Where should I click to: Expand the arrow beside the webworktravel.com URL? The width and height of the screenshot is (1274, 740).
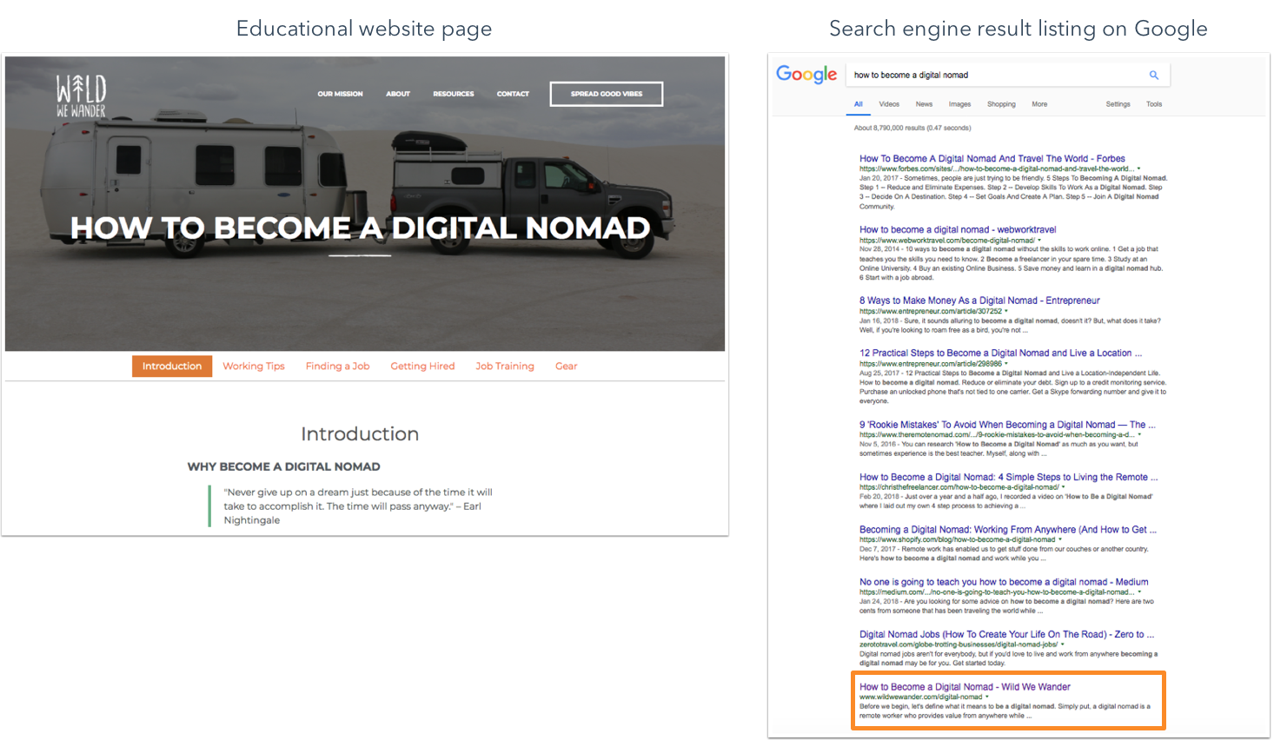pyautogui.click(x=1039, y=240)
